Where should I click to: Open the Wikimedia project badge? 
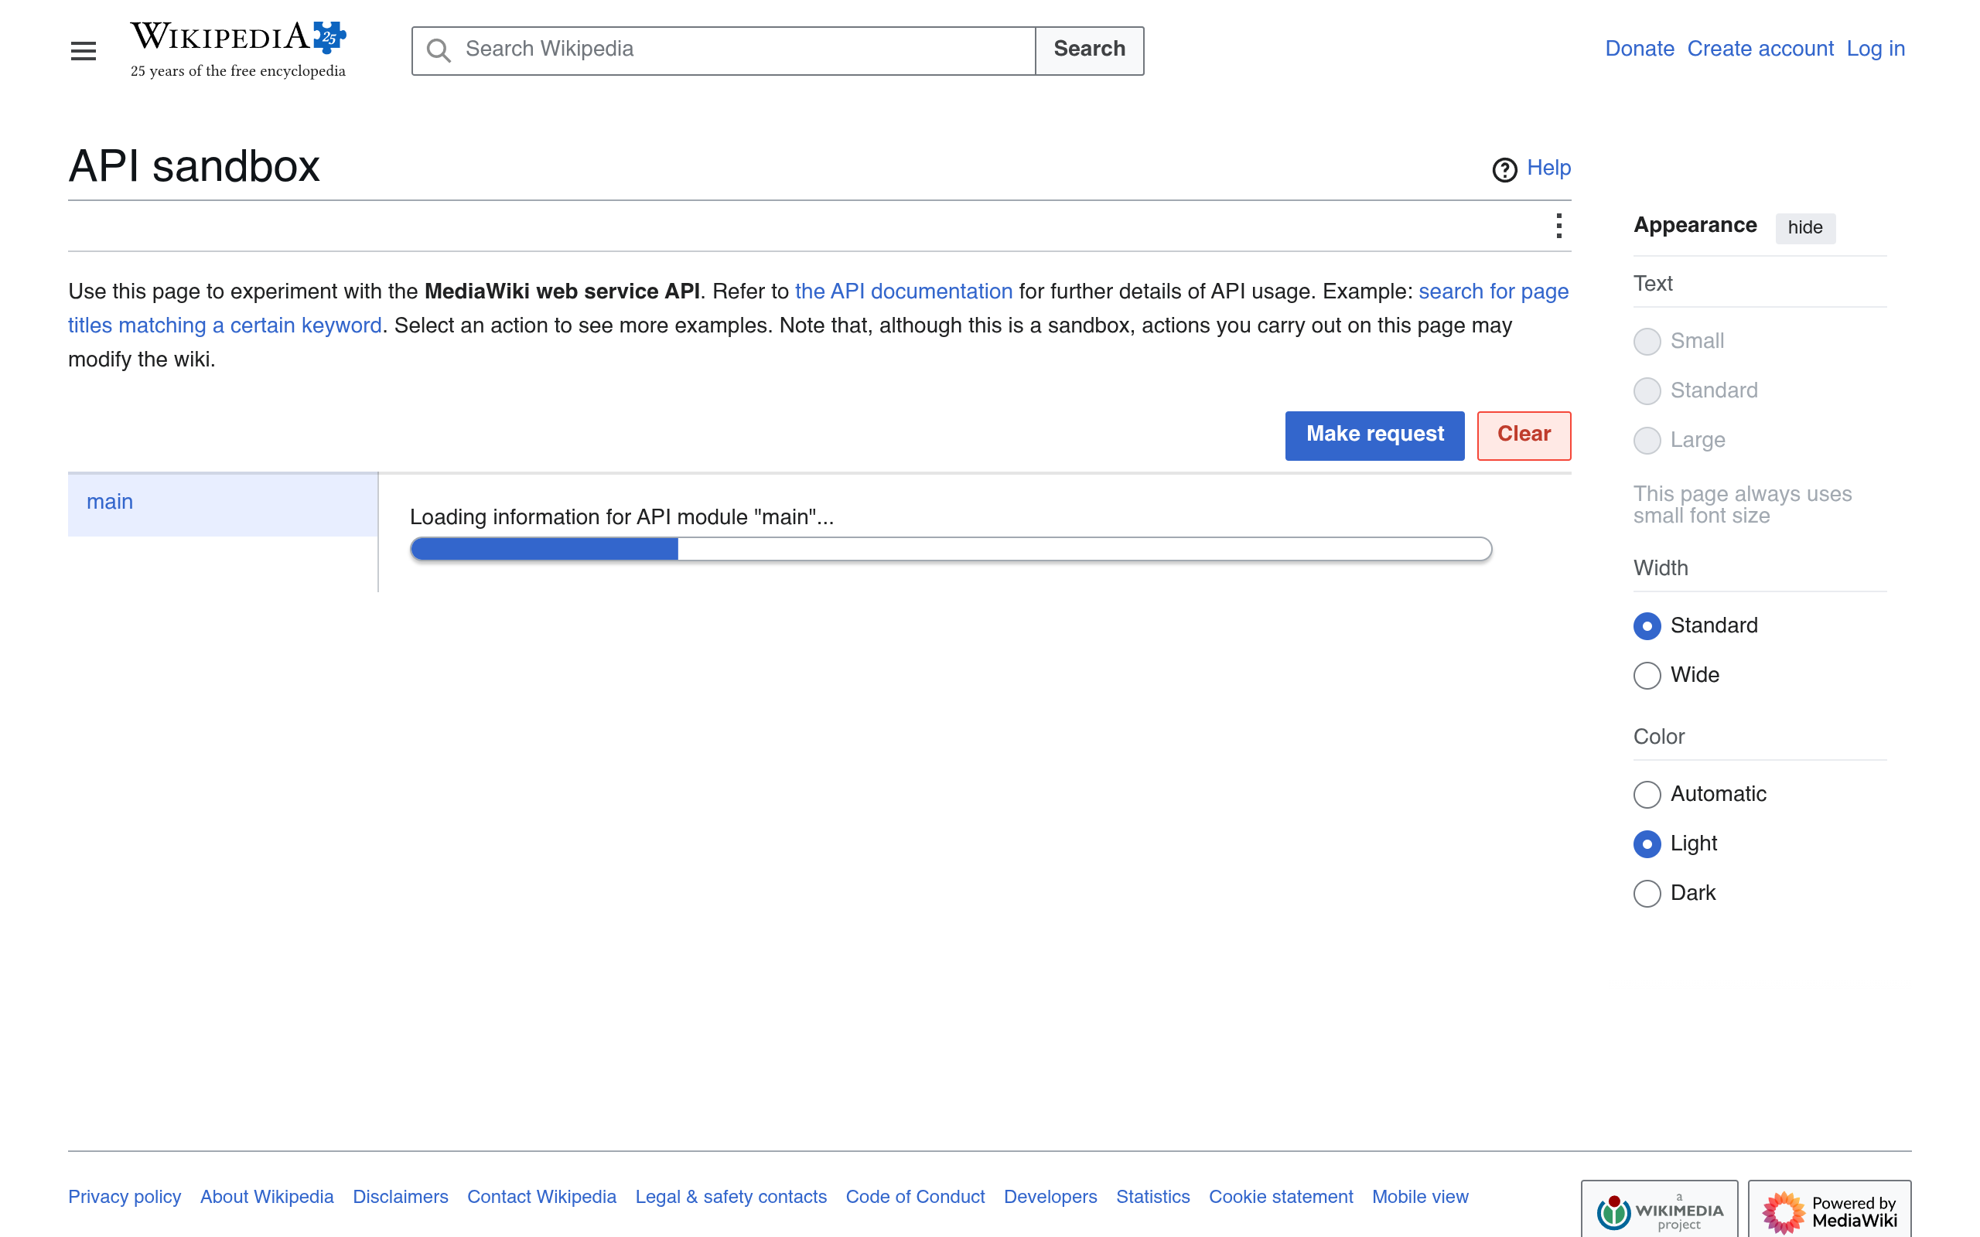pos(1659,1209)
